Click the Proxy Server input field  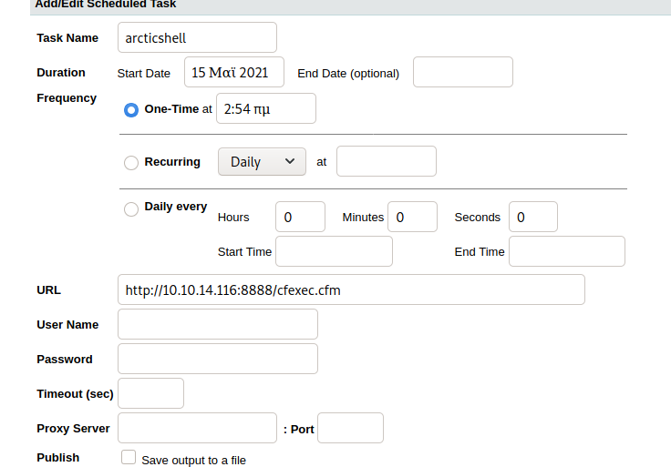click(x=197, y=428)
